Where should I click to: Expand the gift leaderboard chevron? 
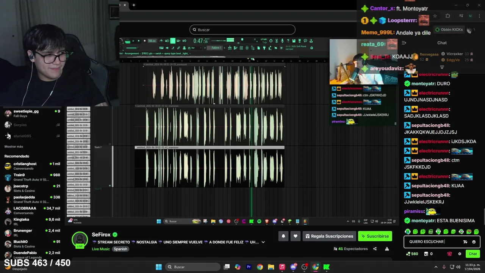coord(442,67)
